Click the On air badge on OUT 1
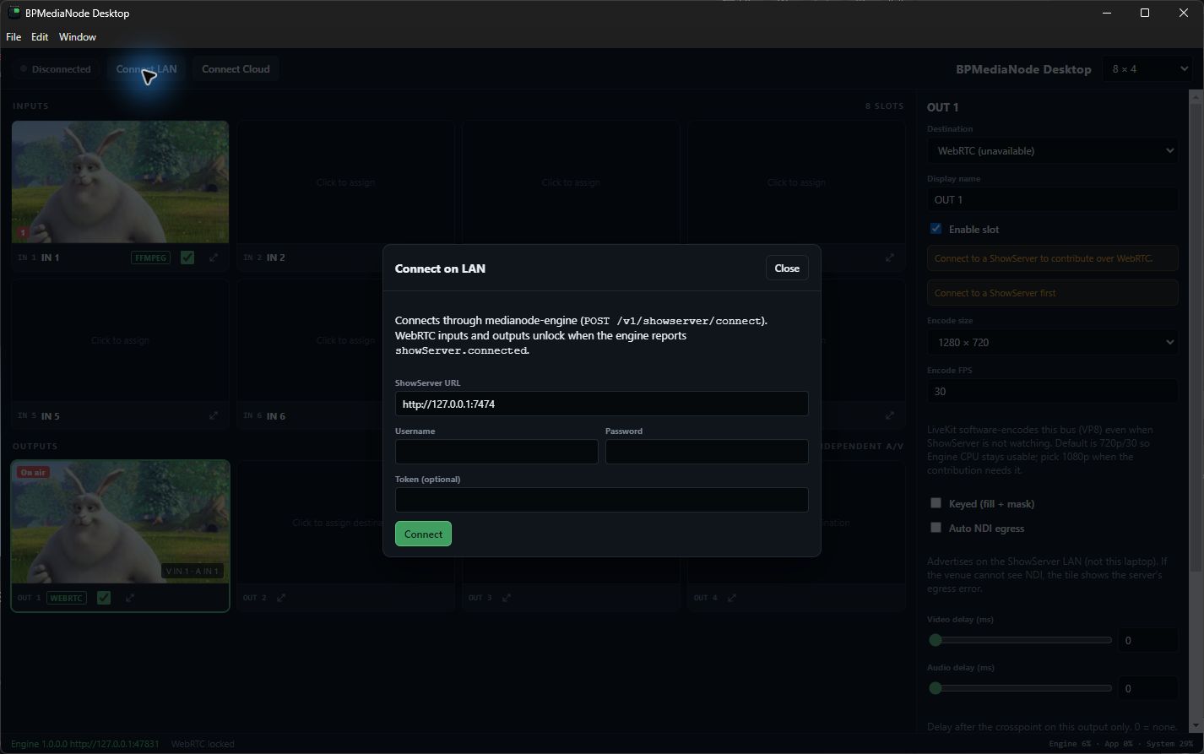Image resolution: width=1204 pixels, height=754 pixels. pos(33,473)
